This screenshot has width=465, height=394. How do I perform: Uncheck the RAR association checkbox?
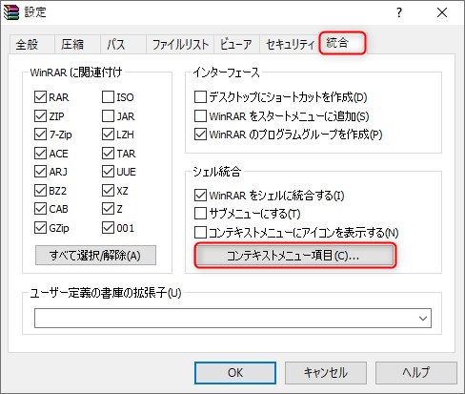(40, 97)
